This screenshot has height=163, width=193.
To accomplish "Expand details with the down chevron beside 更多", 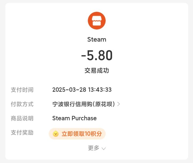I will 103,148.
